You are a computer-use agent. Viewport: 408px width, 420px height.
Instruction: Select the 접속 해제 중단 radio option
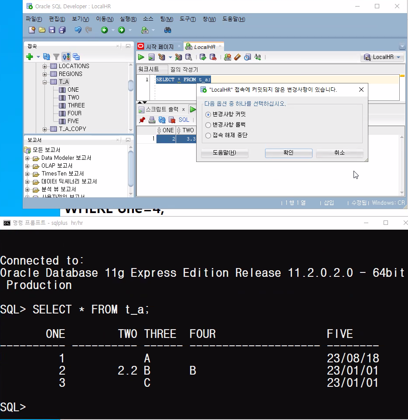click(x=208, y=135)
